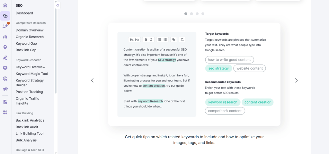Click the bar chart icon in sidebar
The image size is (329, 154).
5,37
